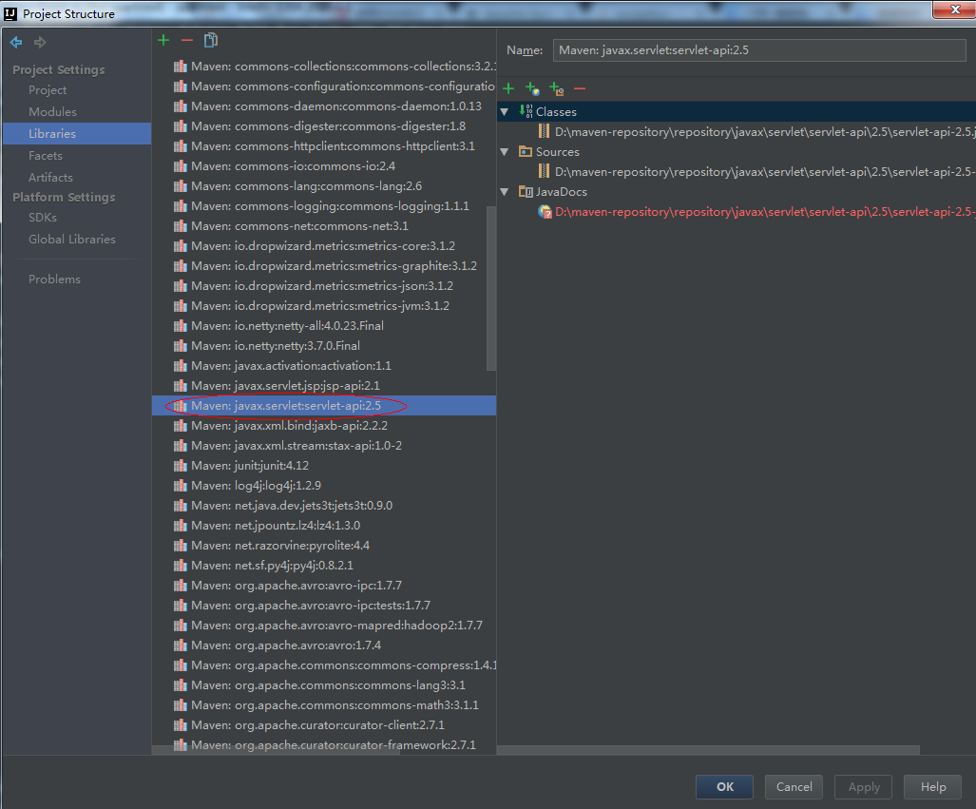Click the Classes node icon
976x809 pixels.
pyautogui.click(x=526, y=111)
